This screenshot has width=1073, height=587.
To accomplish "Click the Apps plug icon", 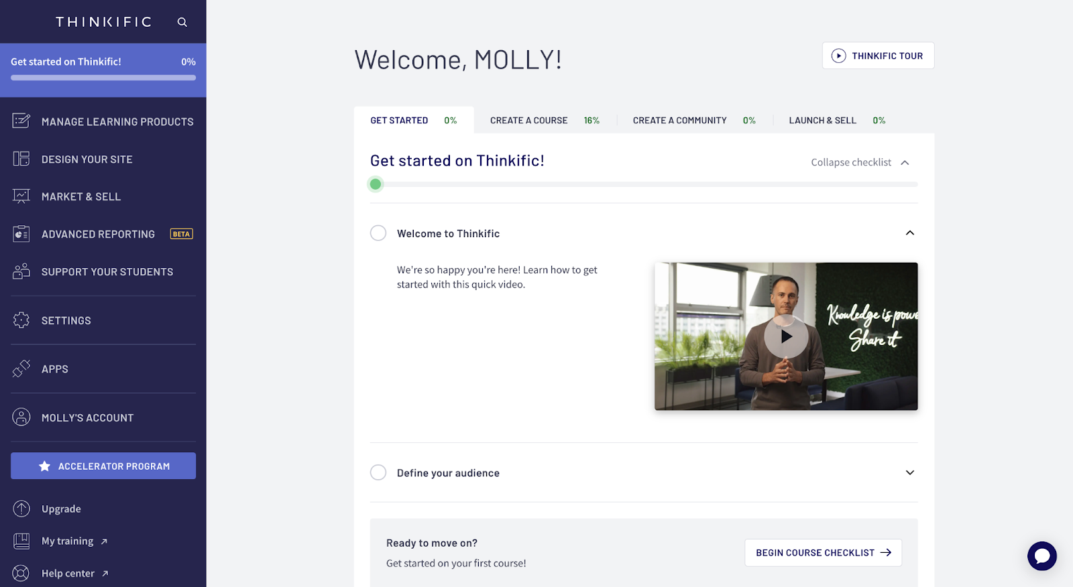I will point(21,369).
